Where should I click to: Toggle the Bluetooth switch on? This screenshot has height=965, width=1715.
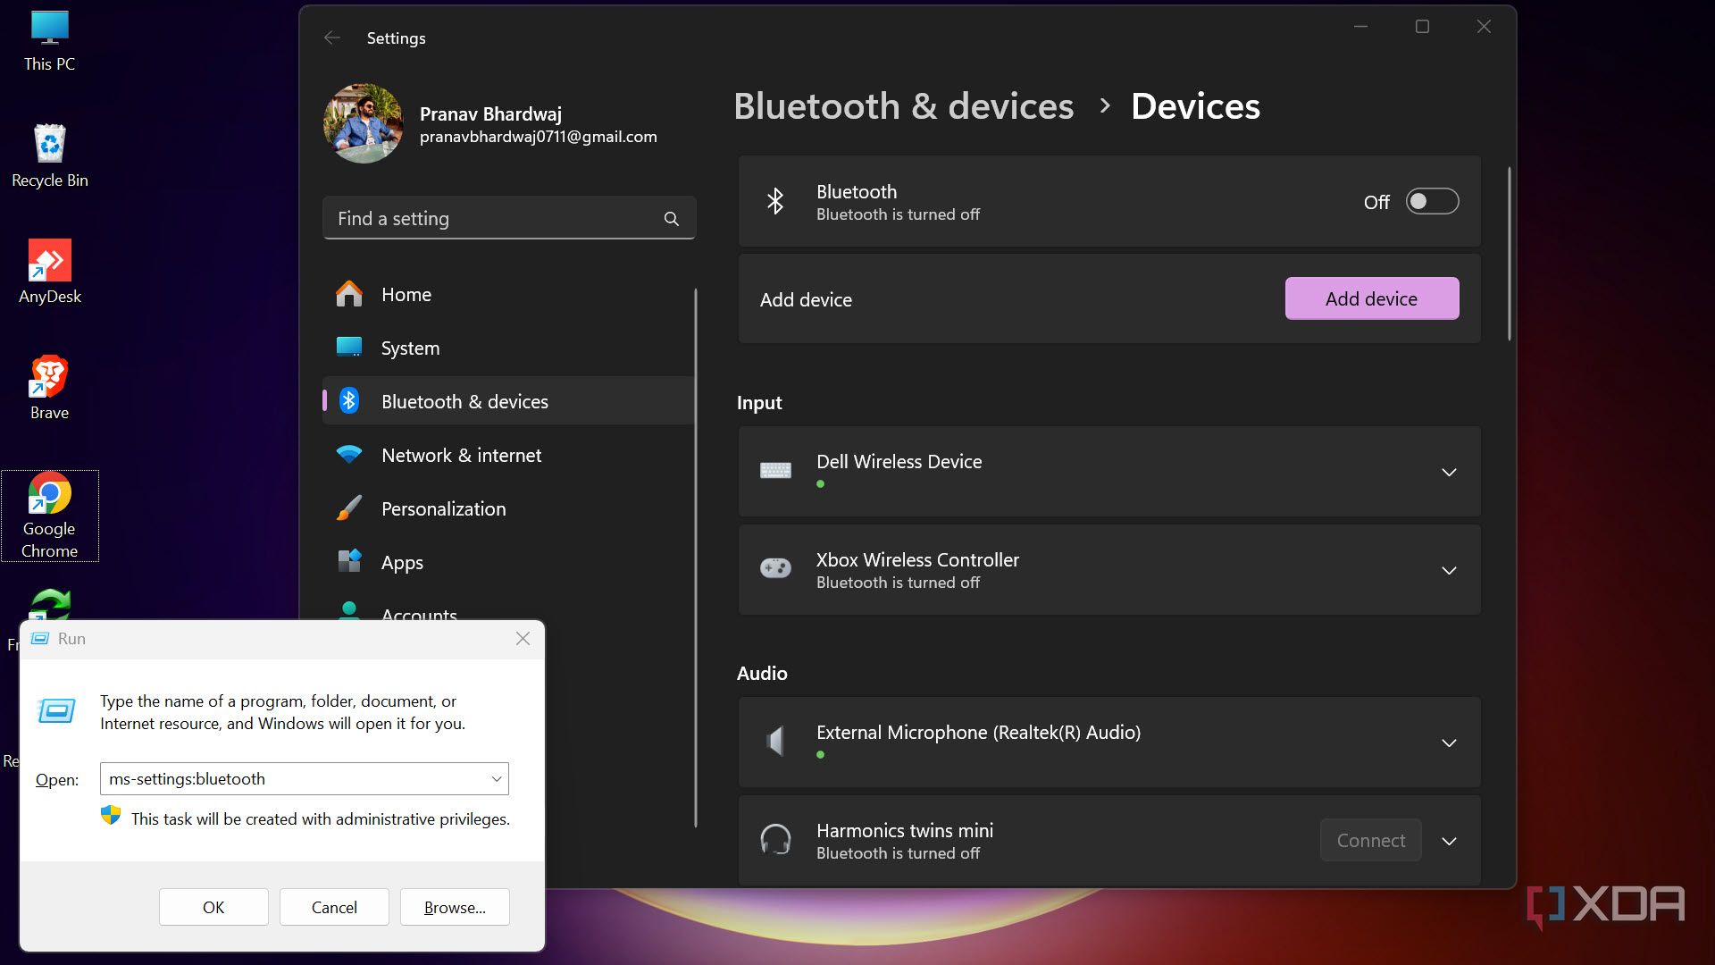point(1431,202)
